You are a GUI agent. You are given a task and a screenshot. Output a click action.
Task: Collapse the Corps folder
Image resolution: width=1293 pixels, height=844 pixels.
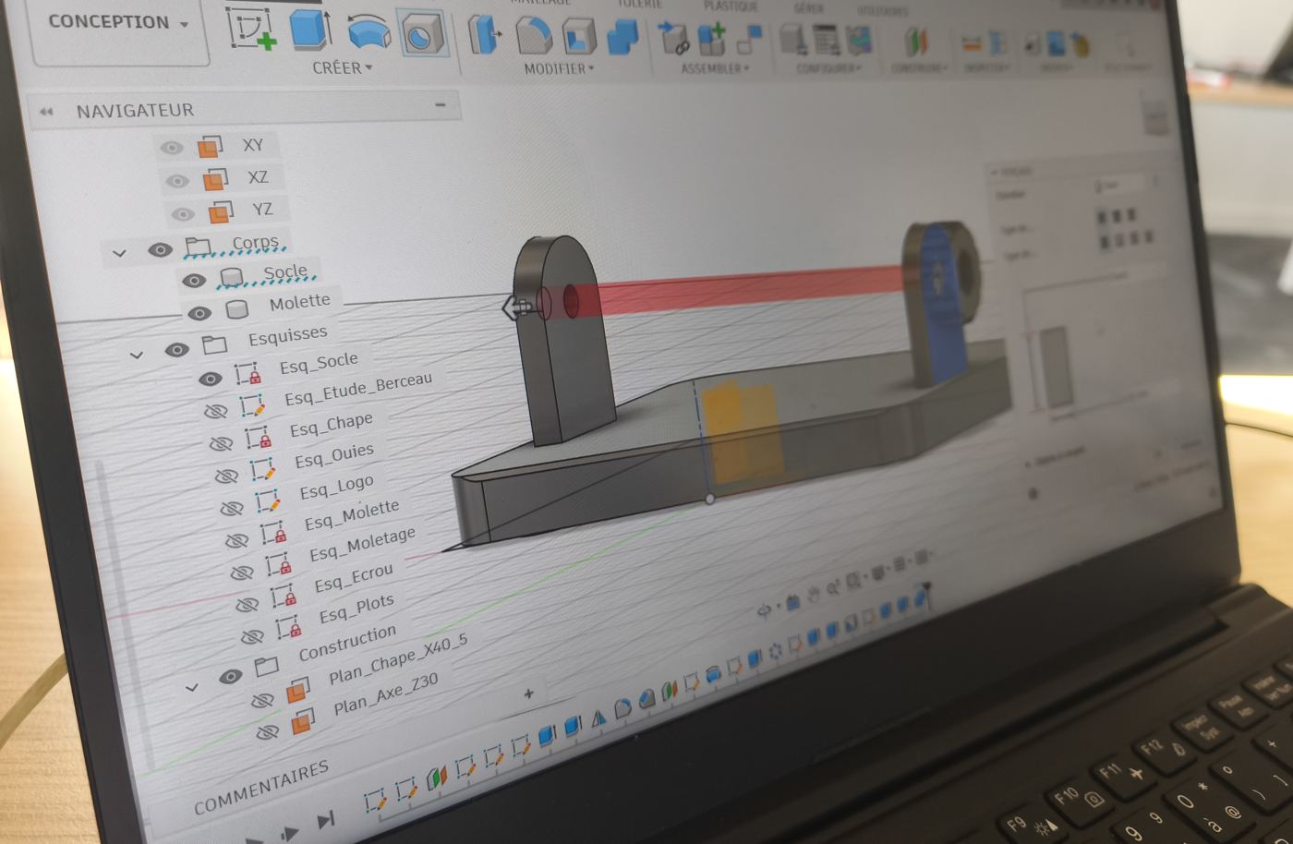click(119, 252)
